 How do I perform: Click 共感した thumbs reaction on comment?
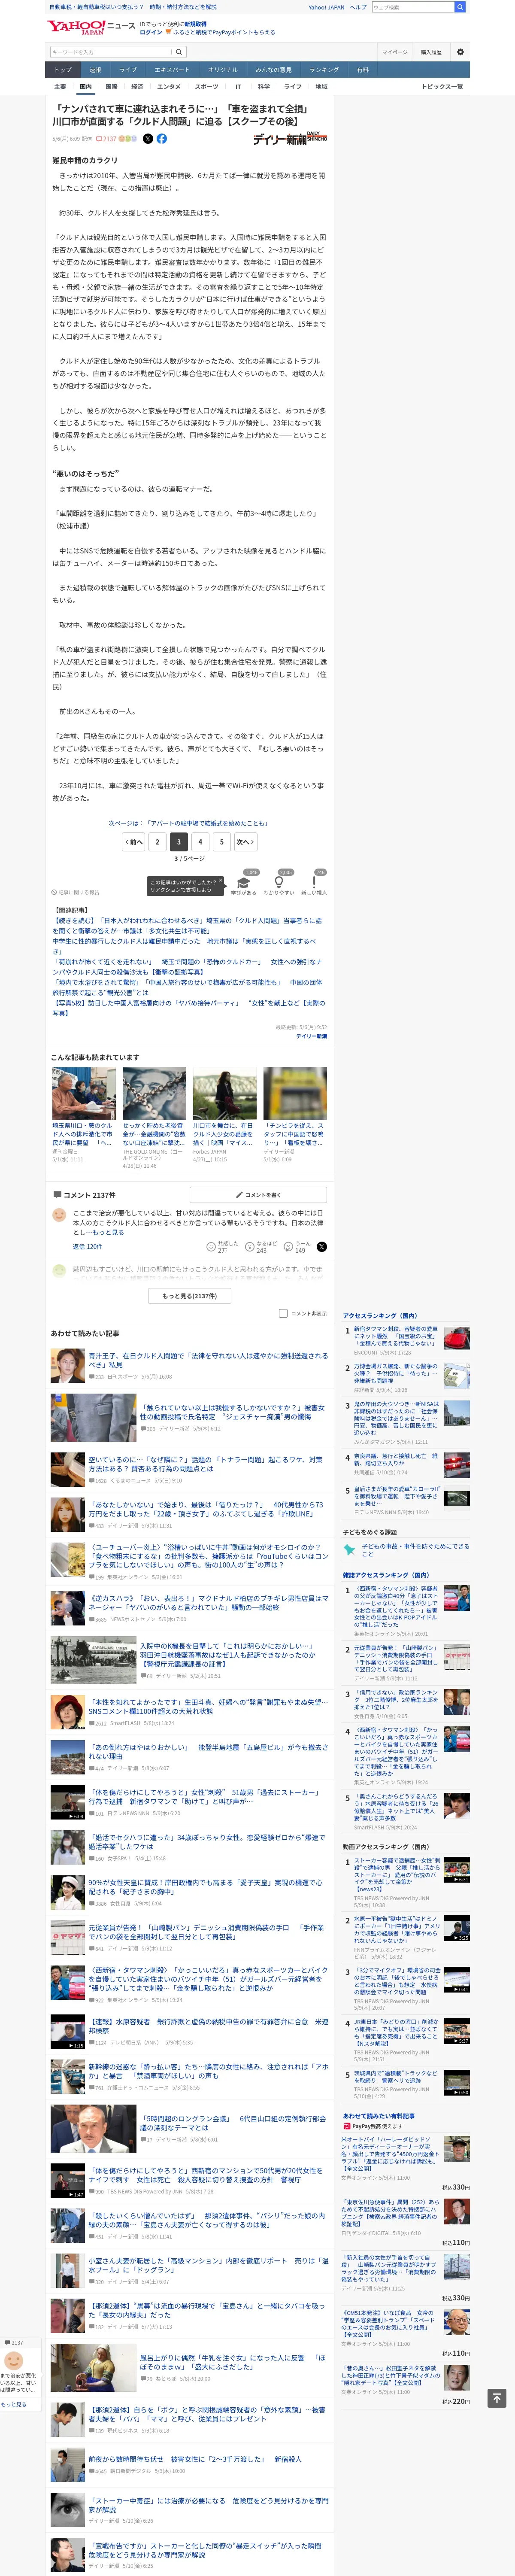click(222, 1247)
